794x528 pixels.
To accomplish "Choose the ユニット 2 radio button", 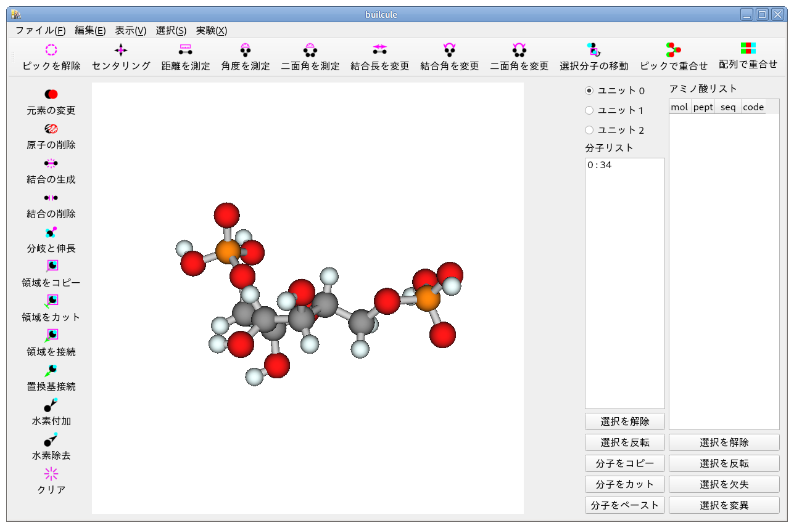I will click(589, 130).
